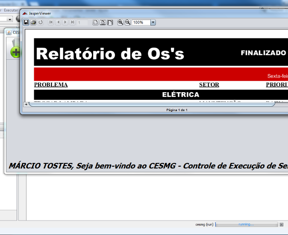Cancel the cesmg run process icon
The width and height of the screenshot is (288, 235).
282,225
